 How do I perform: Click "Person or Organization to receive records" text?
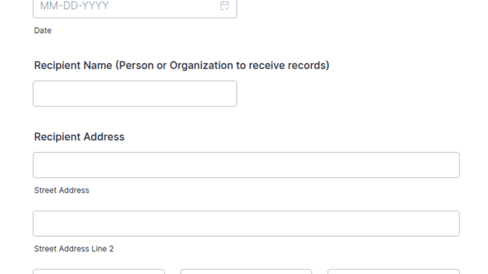point(222,65)
